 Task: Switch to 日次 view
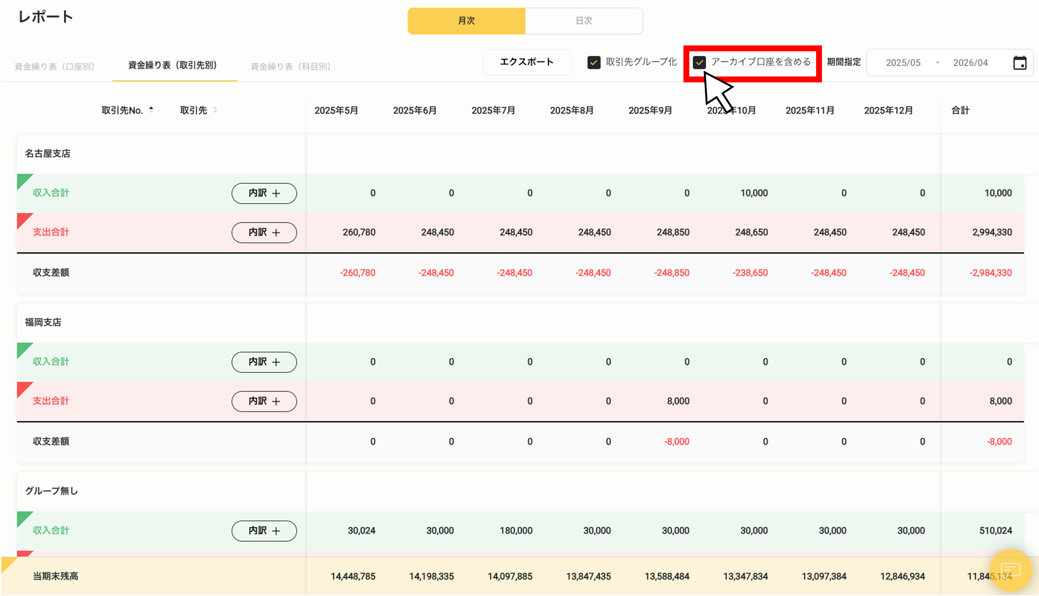click(x=584, y=21)
